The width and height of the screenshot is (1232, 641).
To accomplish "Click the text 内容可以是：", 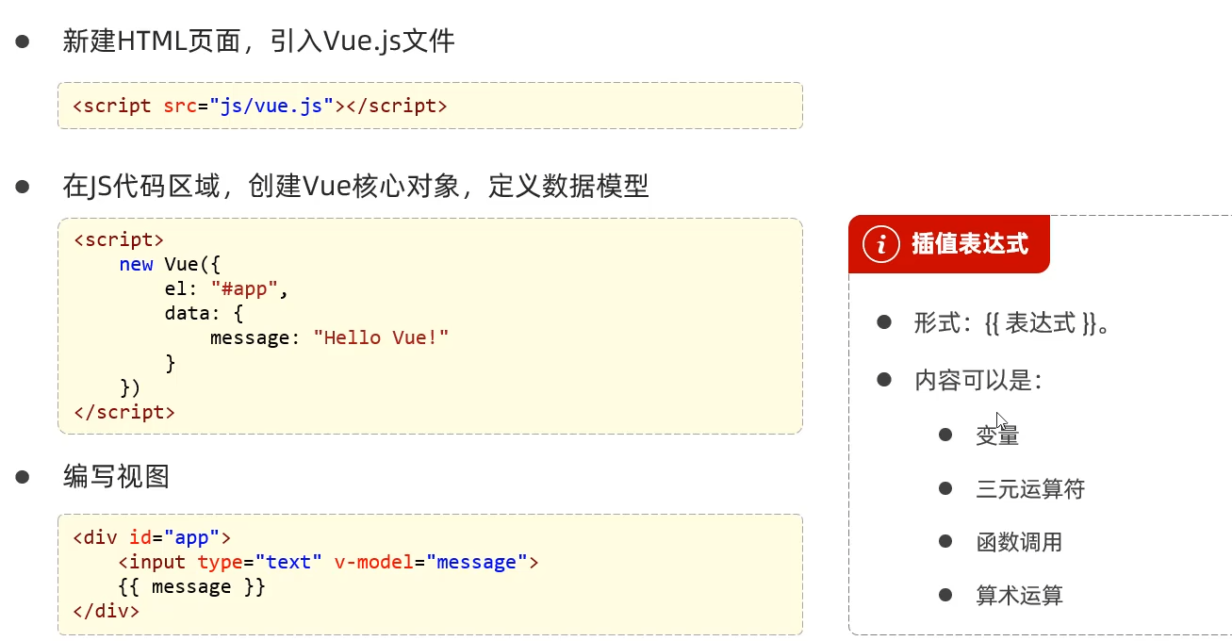I will tap(978, 380).
